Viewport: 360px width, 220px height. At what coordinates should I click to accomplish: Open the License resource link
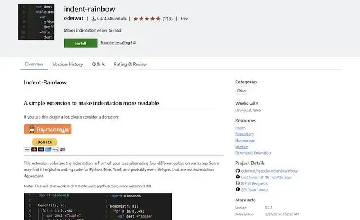[241, 146]
